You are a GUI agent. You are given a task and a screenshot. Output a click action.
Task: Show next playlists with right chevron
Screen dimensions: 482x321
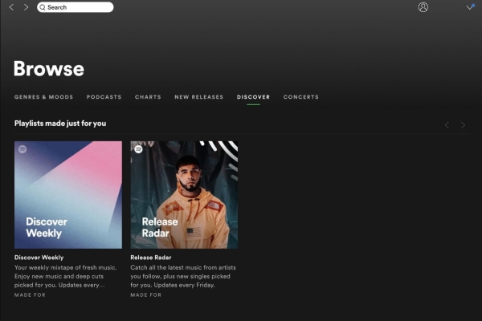coord(463,125)
